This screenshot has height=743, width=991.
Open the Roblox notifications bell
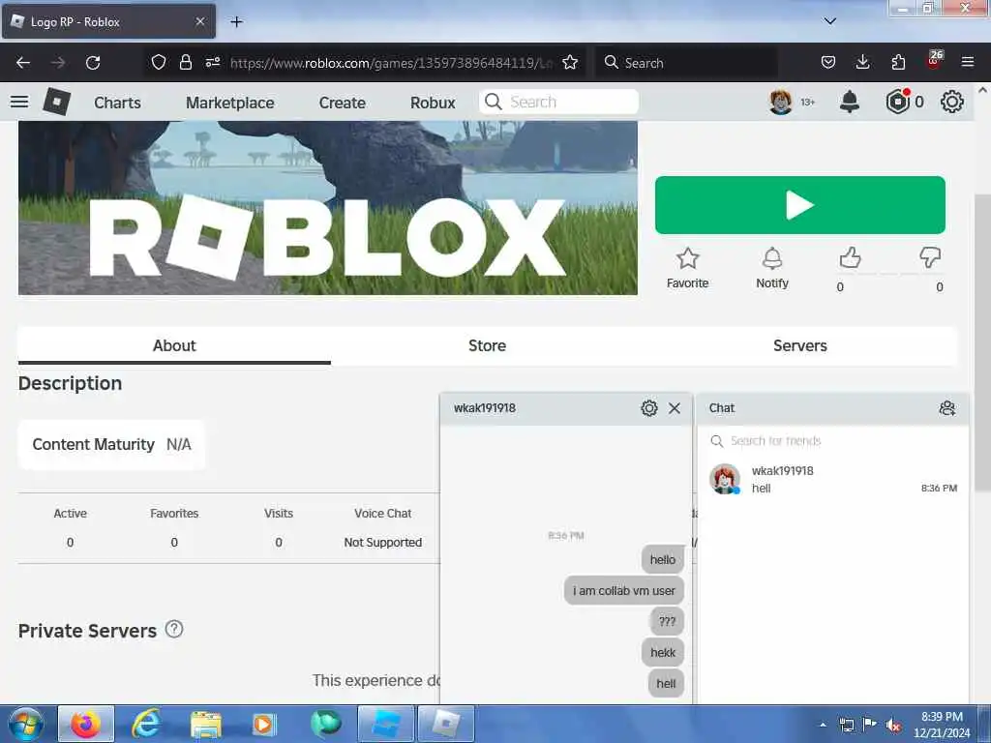click(x=850, y=102)
